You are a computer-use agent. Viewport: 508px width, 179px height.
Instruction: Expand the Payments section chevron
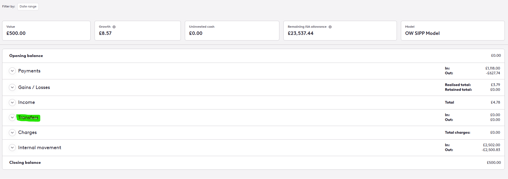pos(12,71)
